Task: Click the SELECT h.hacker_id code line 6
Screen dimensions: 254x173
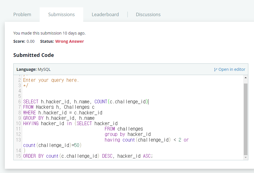Action: [x=86, y=102]
